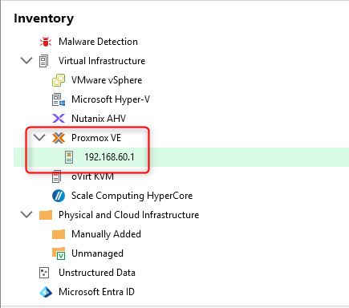This screenshot has width=349, height=308.
Task: Collapse the Virtual Infrastructure node
Action: pyautogui.click(x=26, y=61)
